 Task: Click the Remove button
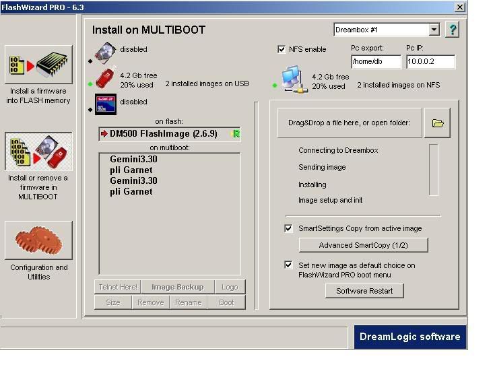point(151,302)
